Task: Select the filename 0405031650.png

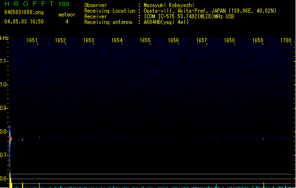Action: pyautogui.click(x=24, y=12)
